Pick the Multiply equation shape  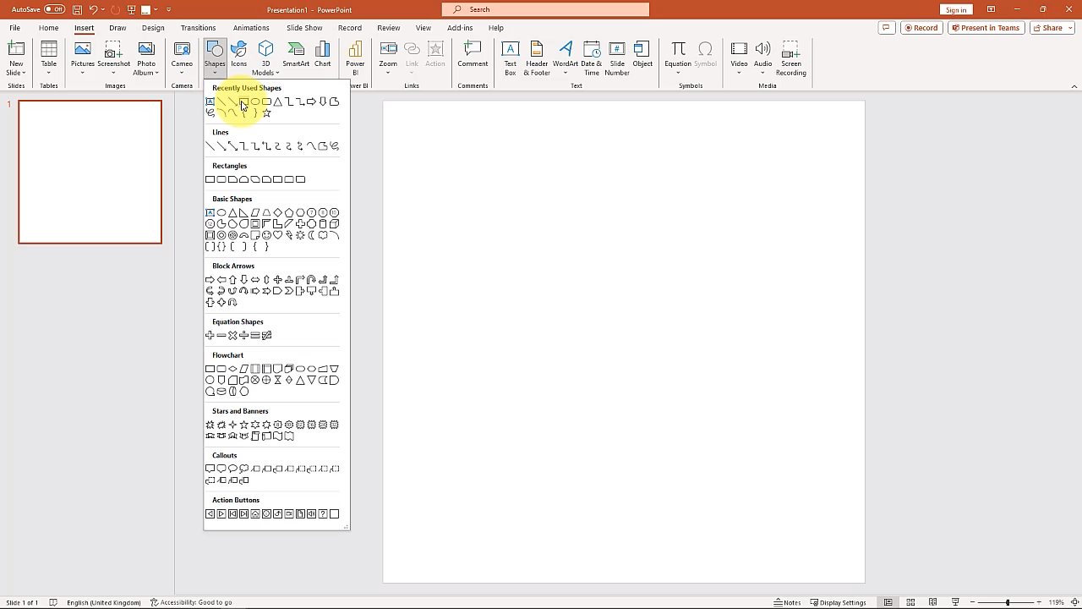pos(232,336)
